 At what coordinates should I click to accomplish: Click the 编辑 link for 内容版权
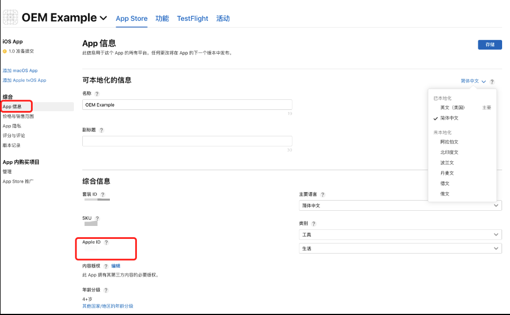coord(116,266)
